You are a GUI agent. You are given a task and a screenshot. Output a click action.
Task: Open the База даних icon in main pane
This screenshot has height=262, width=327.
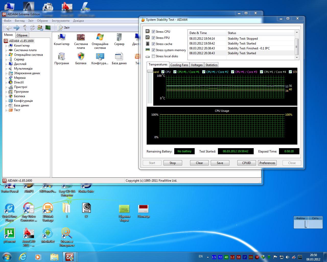(119, 59)
